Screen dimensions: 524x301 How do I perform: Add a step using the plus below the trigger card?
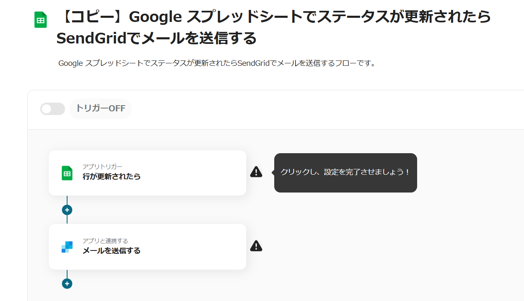click(x=67, y=210)
